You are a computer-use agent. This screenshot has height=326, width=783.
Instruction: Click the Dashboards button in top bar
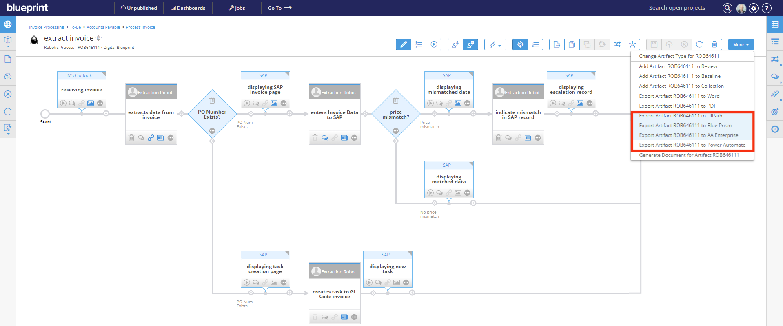188,8
